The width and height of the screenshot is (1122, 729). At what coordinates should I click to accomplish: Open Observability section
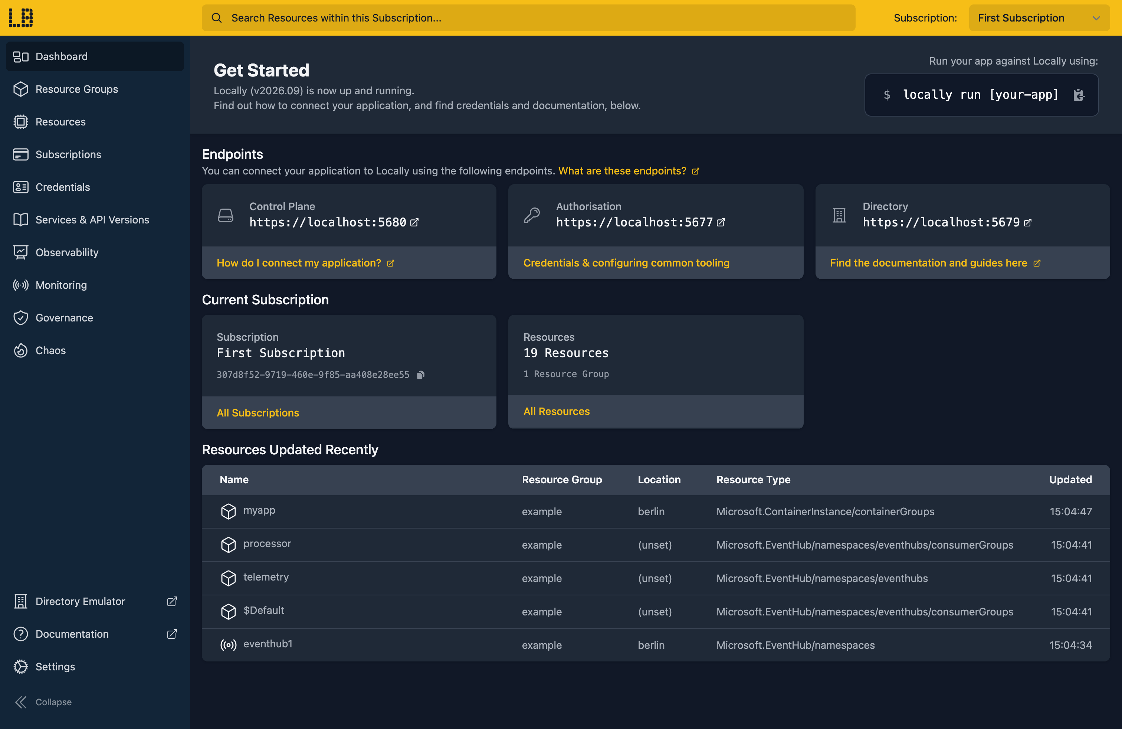tap(95, 252)
